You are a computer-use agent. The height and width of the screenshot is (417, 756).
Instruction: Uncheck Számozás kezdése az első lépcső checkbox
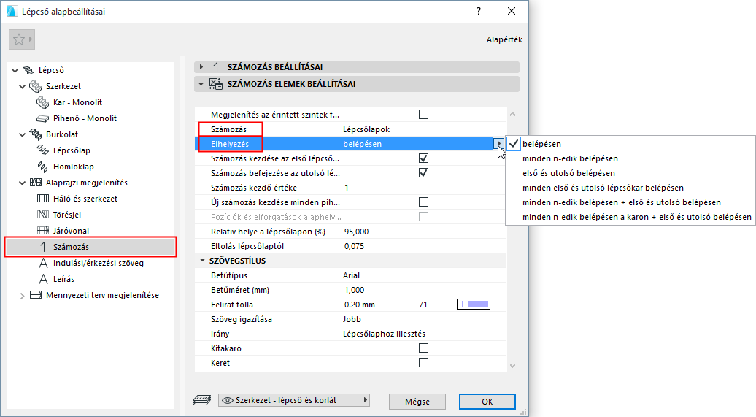coord(423,158)
